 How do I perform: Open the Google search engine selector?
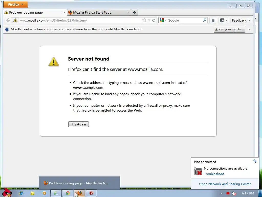pyautogui.click(x=163, y=21)
